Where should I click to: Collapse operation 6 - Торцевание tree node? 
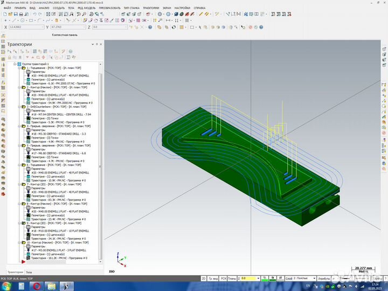click(19, 165)
